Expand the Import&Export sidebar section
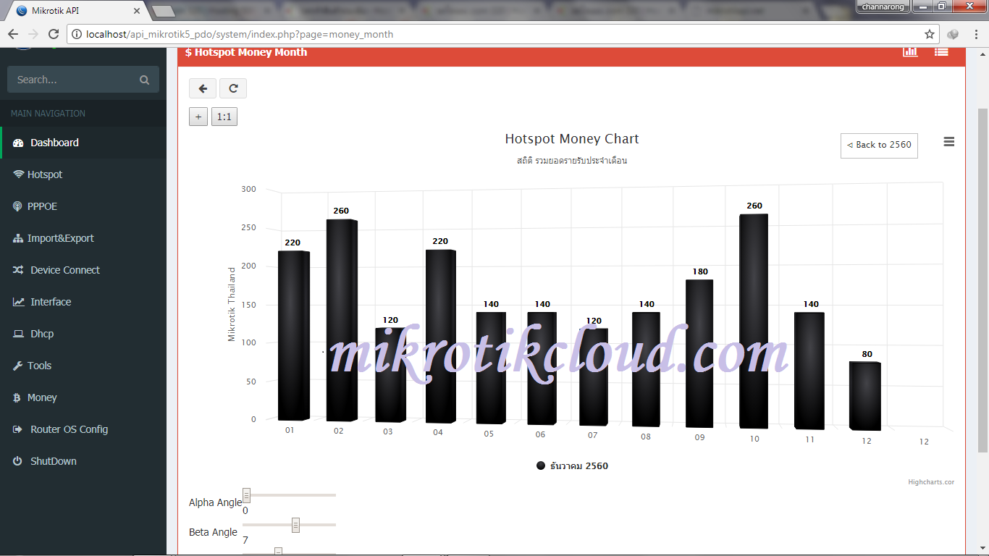Screen dimensions: 989x556 tap(61, 238)
